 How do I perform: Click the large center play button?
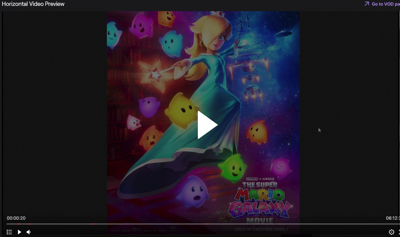pyautogui.click(x=207, y=125)
